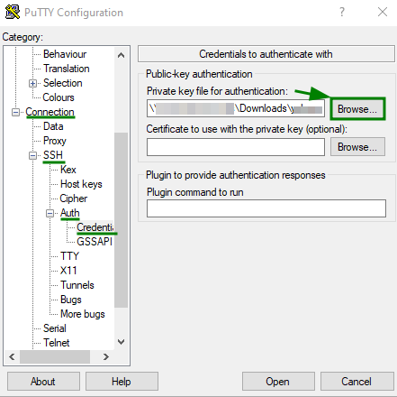Click the Plugin command to run field

(266, 208)
